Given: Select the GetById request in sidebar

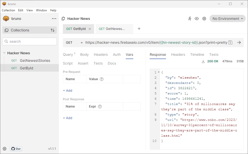Looking at the screenshot, I should 29,68.
